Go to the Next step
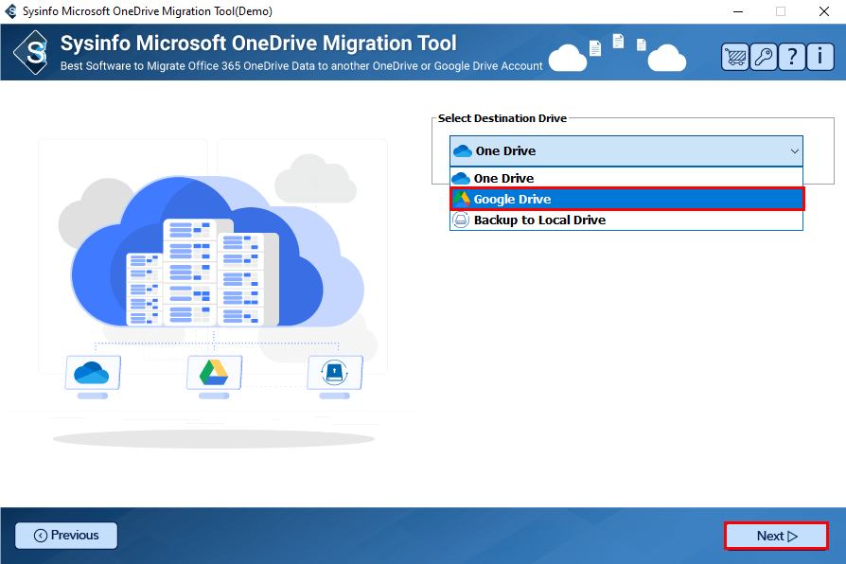Screen dimensions: 846x564 [x=776, y=536]
